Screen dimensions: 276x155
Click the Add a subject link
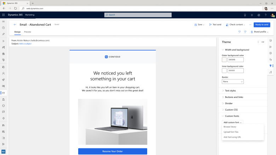[x=25, y=44]
